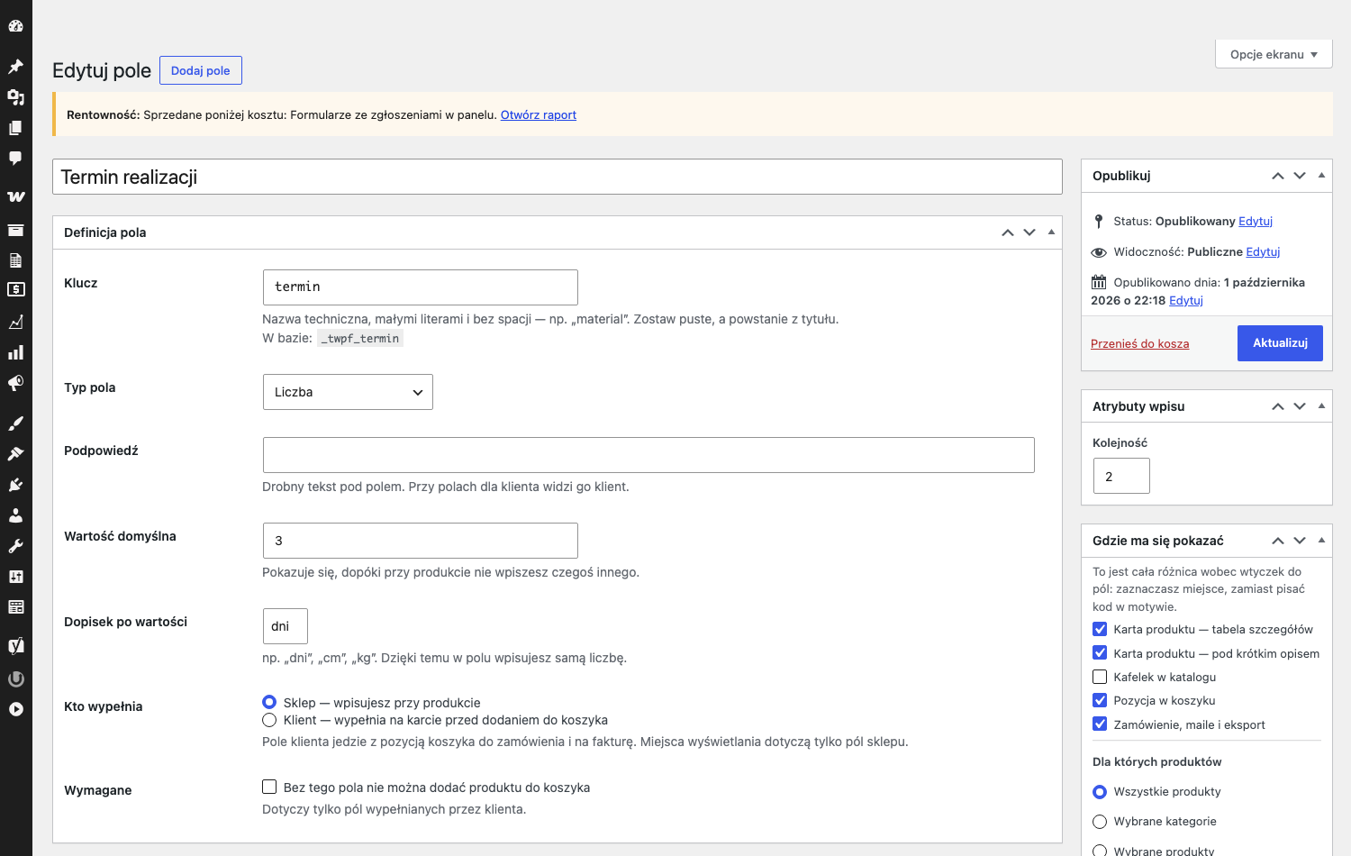This screenshot has width=1351, height=856.
Task: Open Comments speech-bubble icon in sidebar
Action: (x=15, y=159)
